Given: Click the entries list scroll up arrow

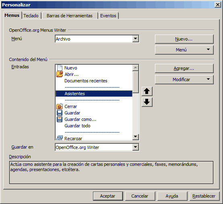Looking at the screenshot, I should 135,68.
